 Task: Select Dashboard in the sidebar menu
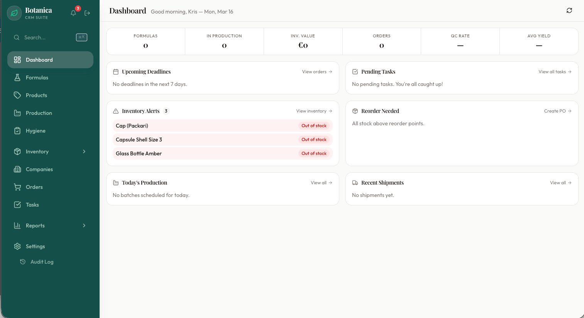(x=39, y=60)
